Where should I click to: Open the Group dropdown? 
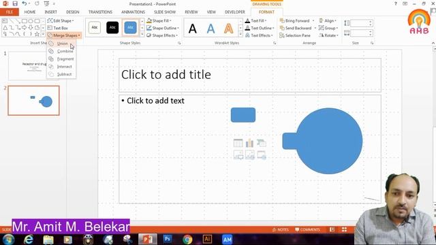click(328, 28)
